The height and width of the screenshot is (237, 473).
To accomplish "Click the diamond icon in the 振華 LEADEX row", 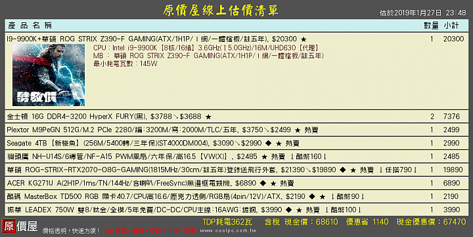I will coord(288,210).
